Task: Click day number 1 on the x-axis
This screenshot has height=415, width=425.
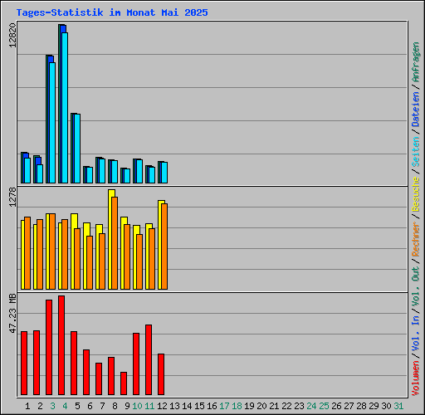Action: pos(27,406)
